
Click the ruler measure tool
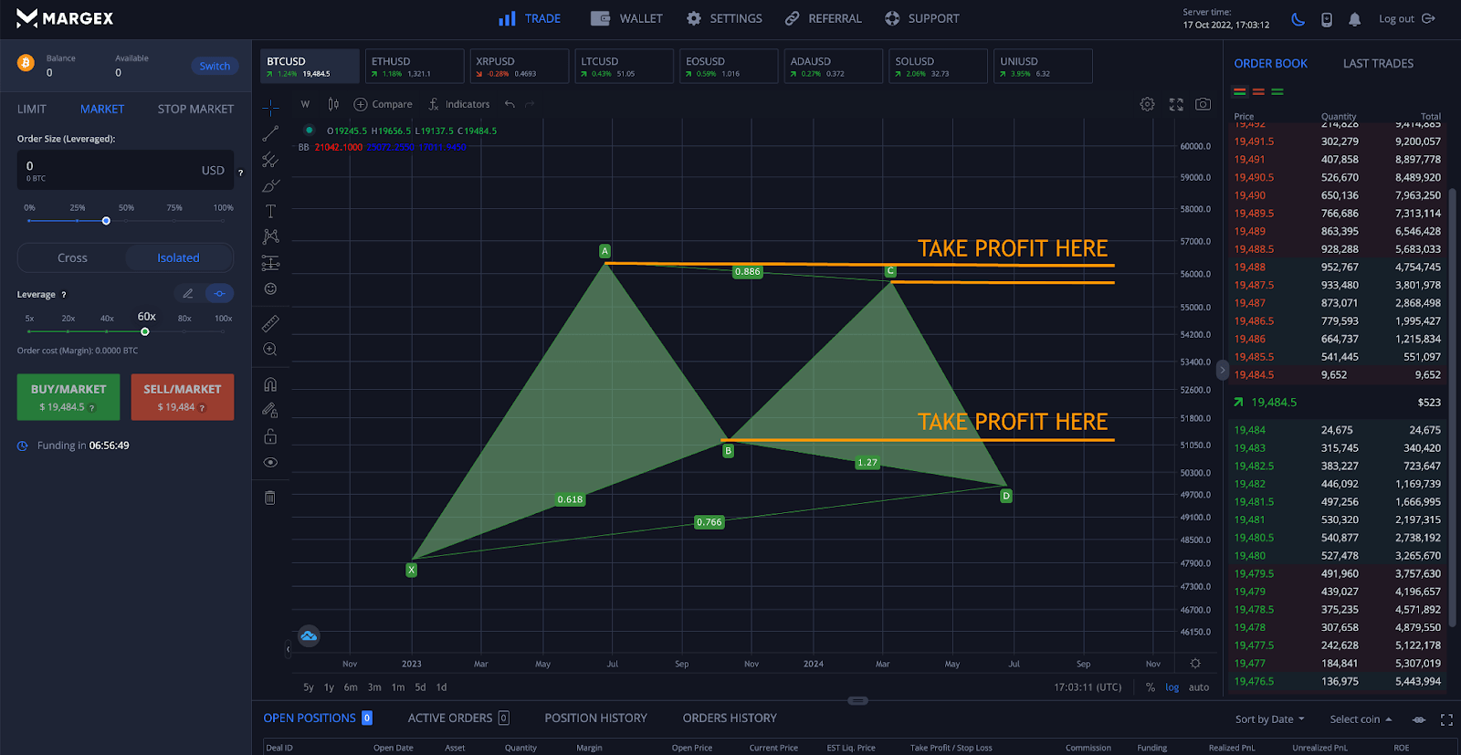click(x=270, y=323)
